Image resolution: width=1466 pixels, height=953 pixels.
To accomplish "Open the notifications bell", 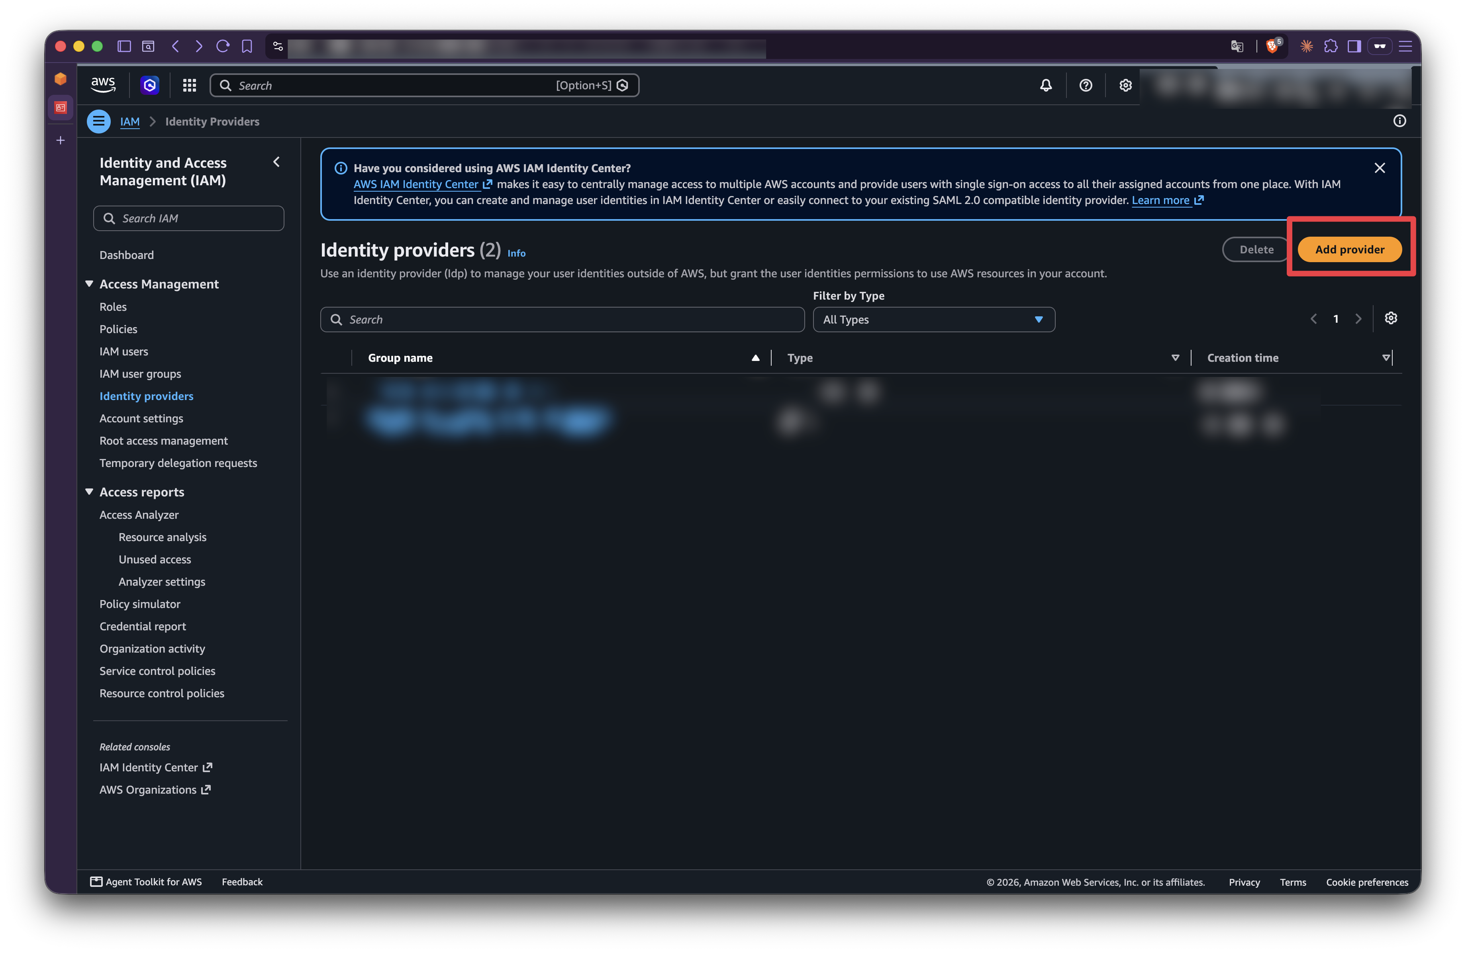I will click(x=1045, y=86).
